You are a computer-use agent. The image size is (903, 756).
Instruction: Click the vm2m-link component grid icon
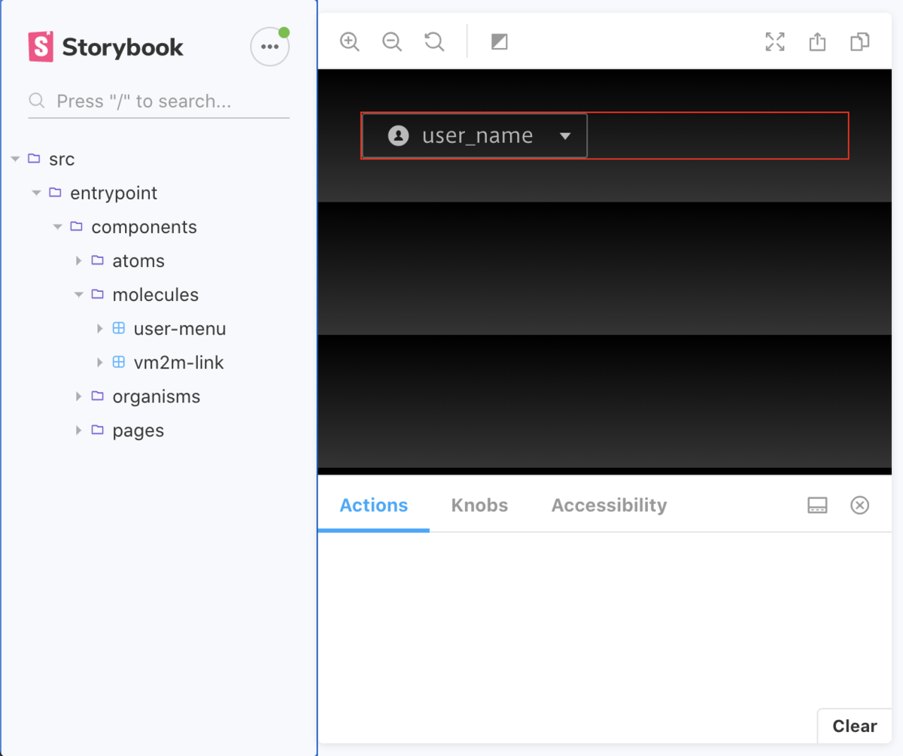[118, 362]
